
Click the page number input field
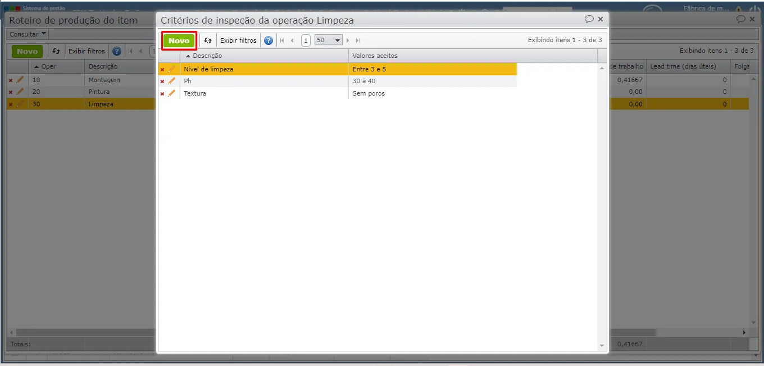306,40
